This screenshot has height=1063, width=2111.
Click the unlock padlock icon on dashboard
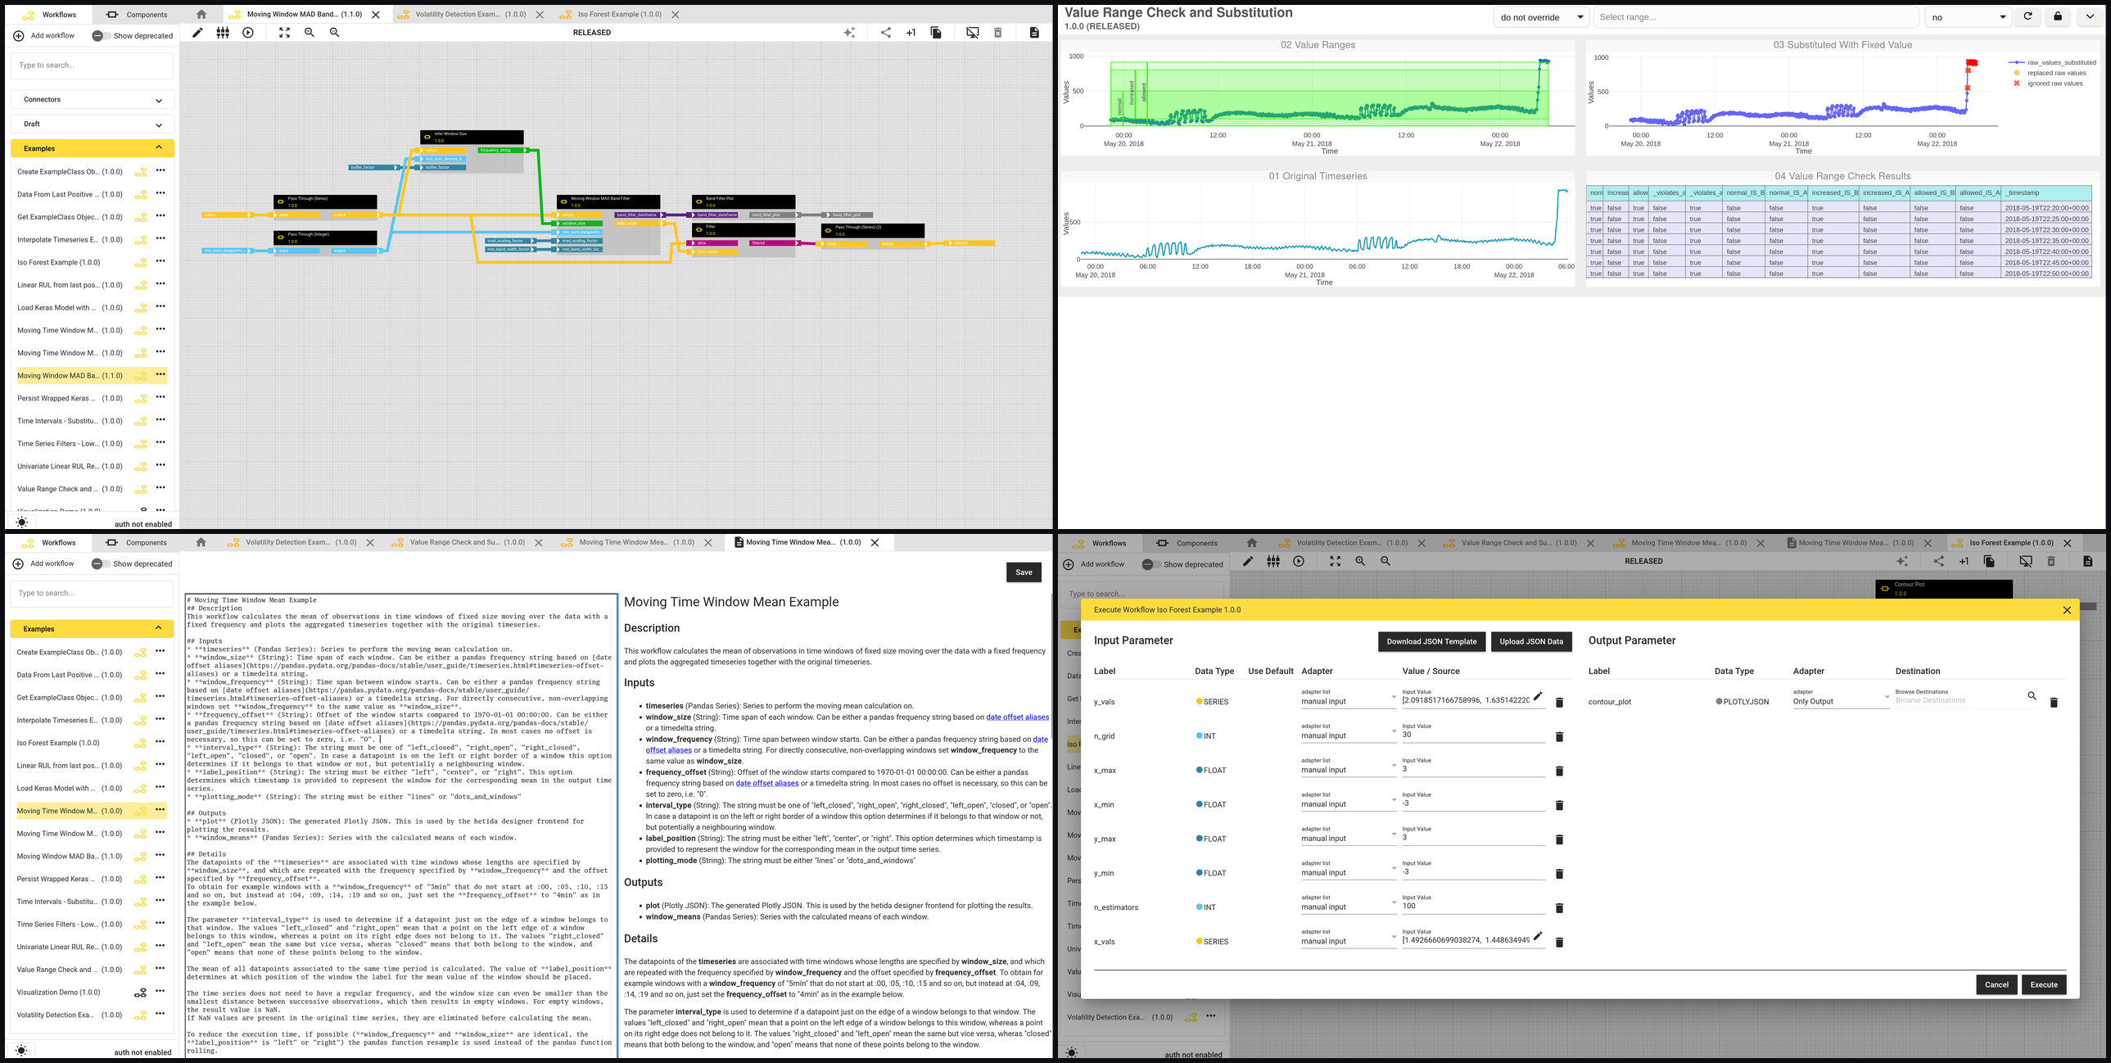[x=2058, y=16]
